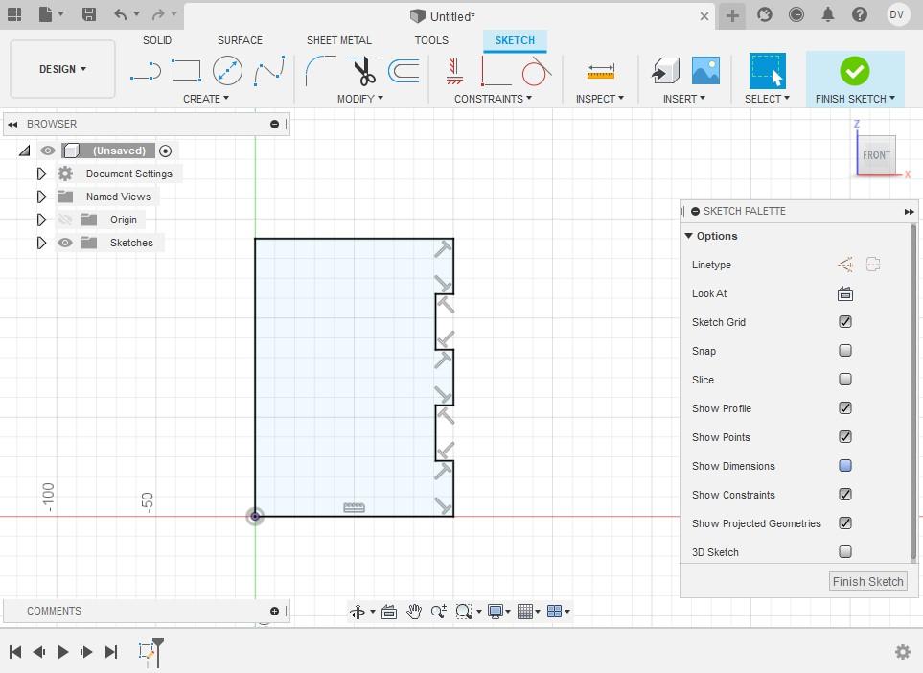This screenshot has width=923, height=673.
Task: Select the Measure tool
Action: tap(600, 71)
